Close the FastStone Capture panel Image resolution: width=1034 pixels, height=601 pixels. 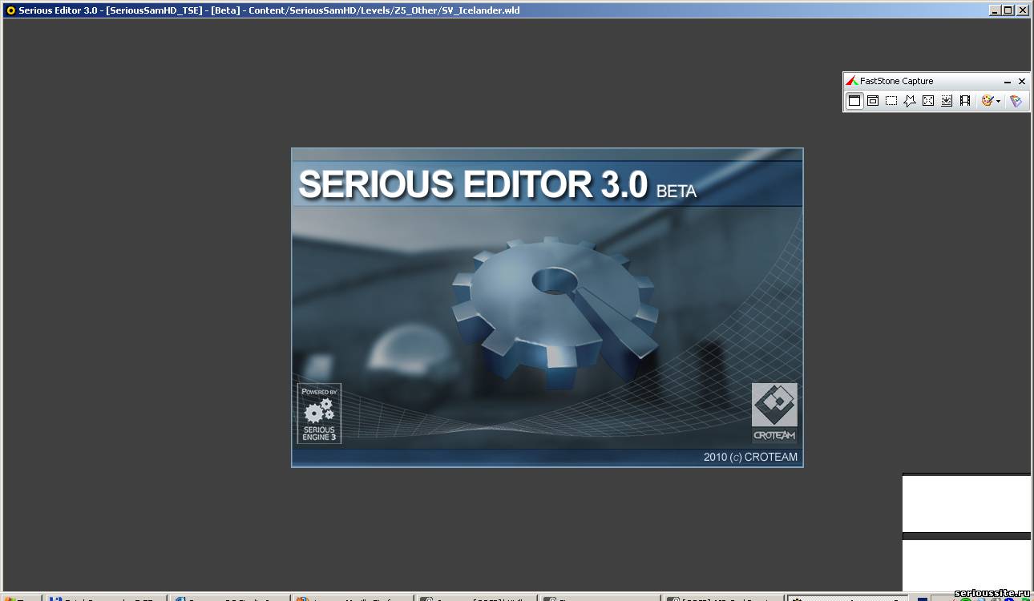coord(1022,82)
